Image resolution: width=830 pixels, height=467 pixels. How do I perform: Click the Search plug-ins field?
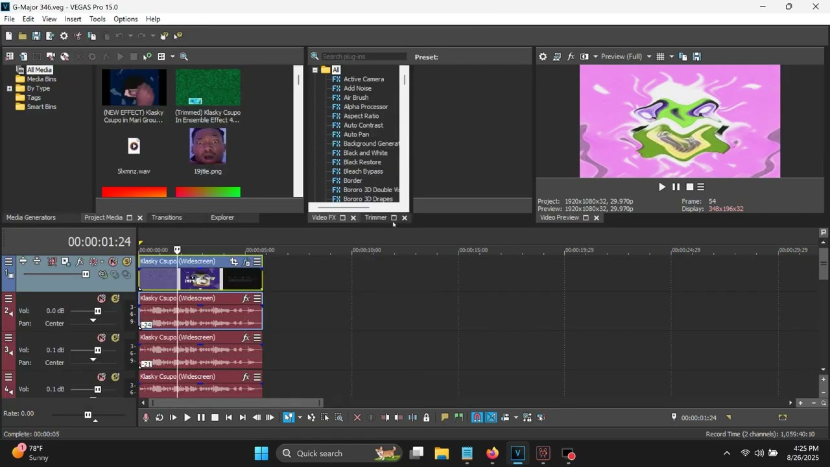363,56
